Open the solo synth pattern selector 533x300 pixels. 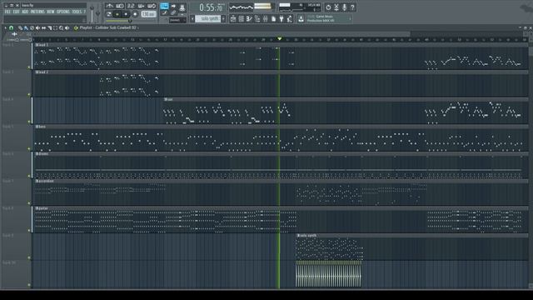[x=207, y=18]
